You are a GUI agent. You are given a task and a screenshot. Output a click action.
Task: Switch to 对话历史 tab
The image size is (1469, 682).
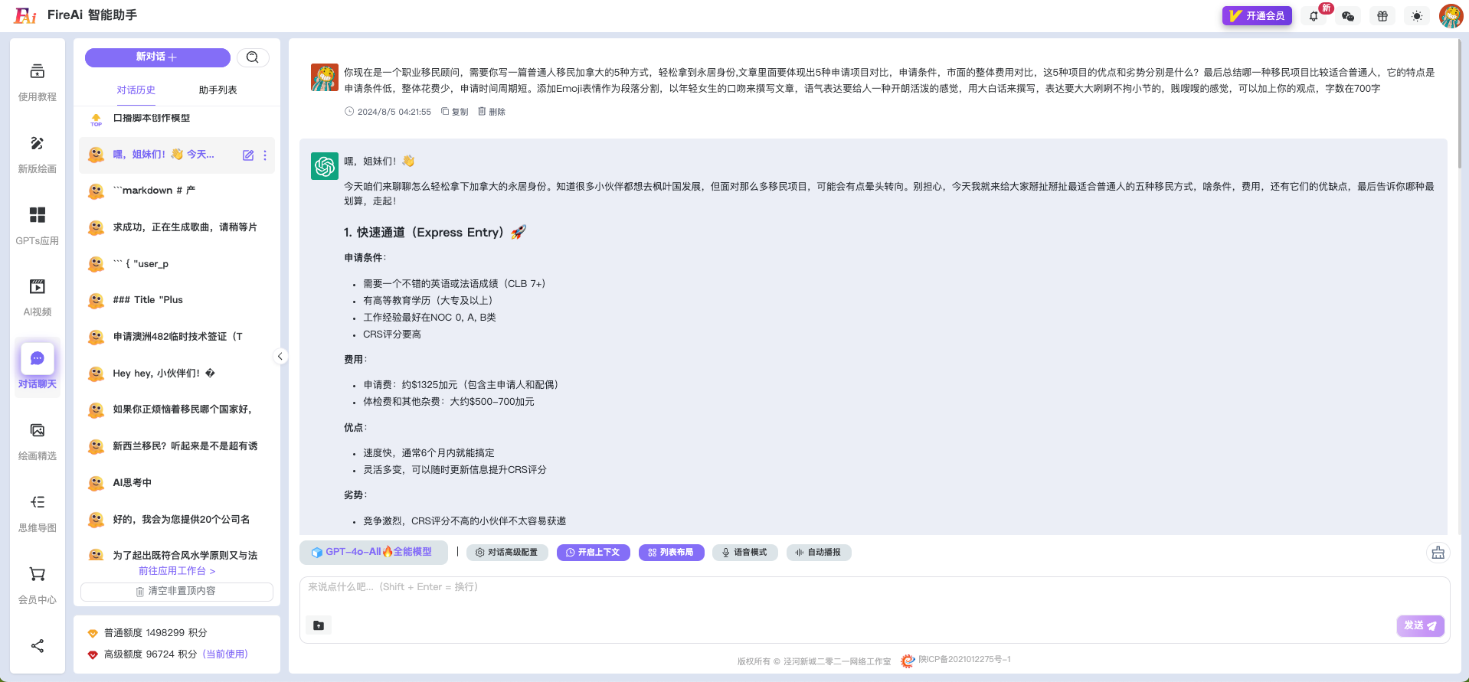click(136, 90)
